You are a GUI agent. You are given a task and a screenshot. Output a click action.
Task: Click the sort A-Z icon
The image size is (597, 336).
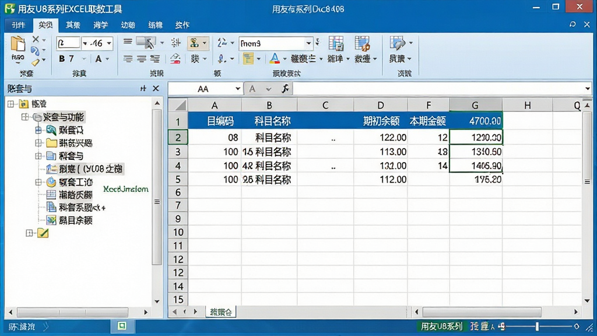pos(222,43)
